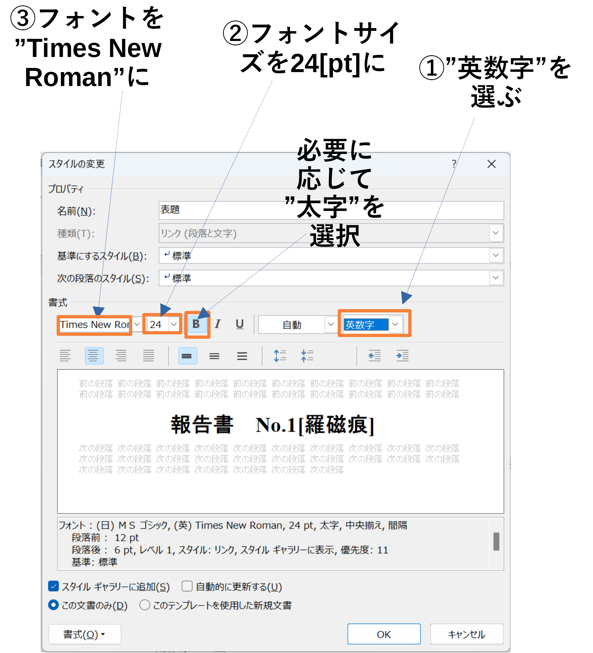Image resolution: width=593 pixels, height=653 pixels.
Task: Expand the 次の段落のスタイル dropdown
Action: (x=496, y=278)
